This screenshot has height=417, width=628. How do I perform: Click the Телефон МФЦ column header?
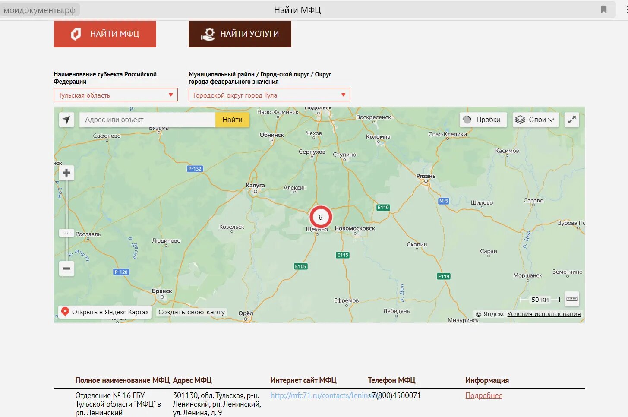[391, 380]
